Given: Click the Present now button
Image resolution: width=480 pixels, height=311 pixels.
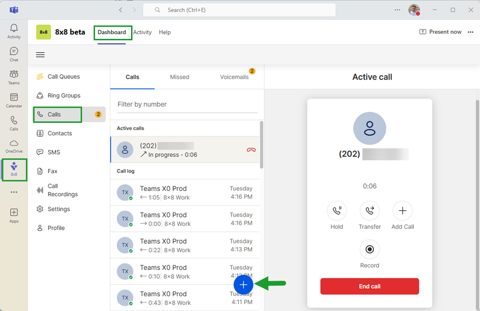Looking at the screenshot, I should [x=440, y=32].
